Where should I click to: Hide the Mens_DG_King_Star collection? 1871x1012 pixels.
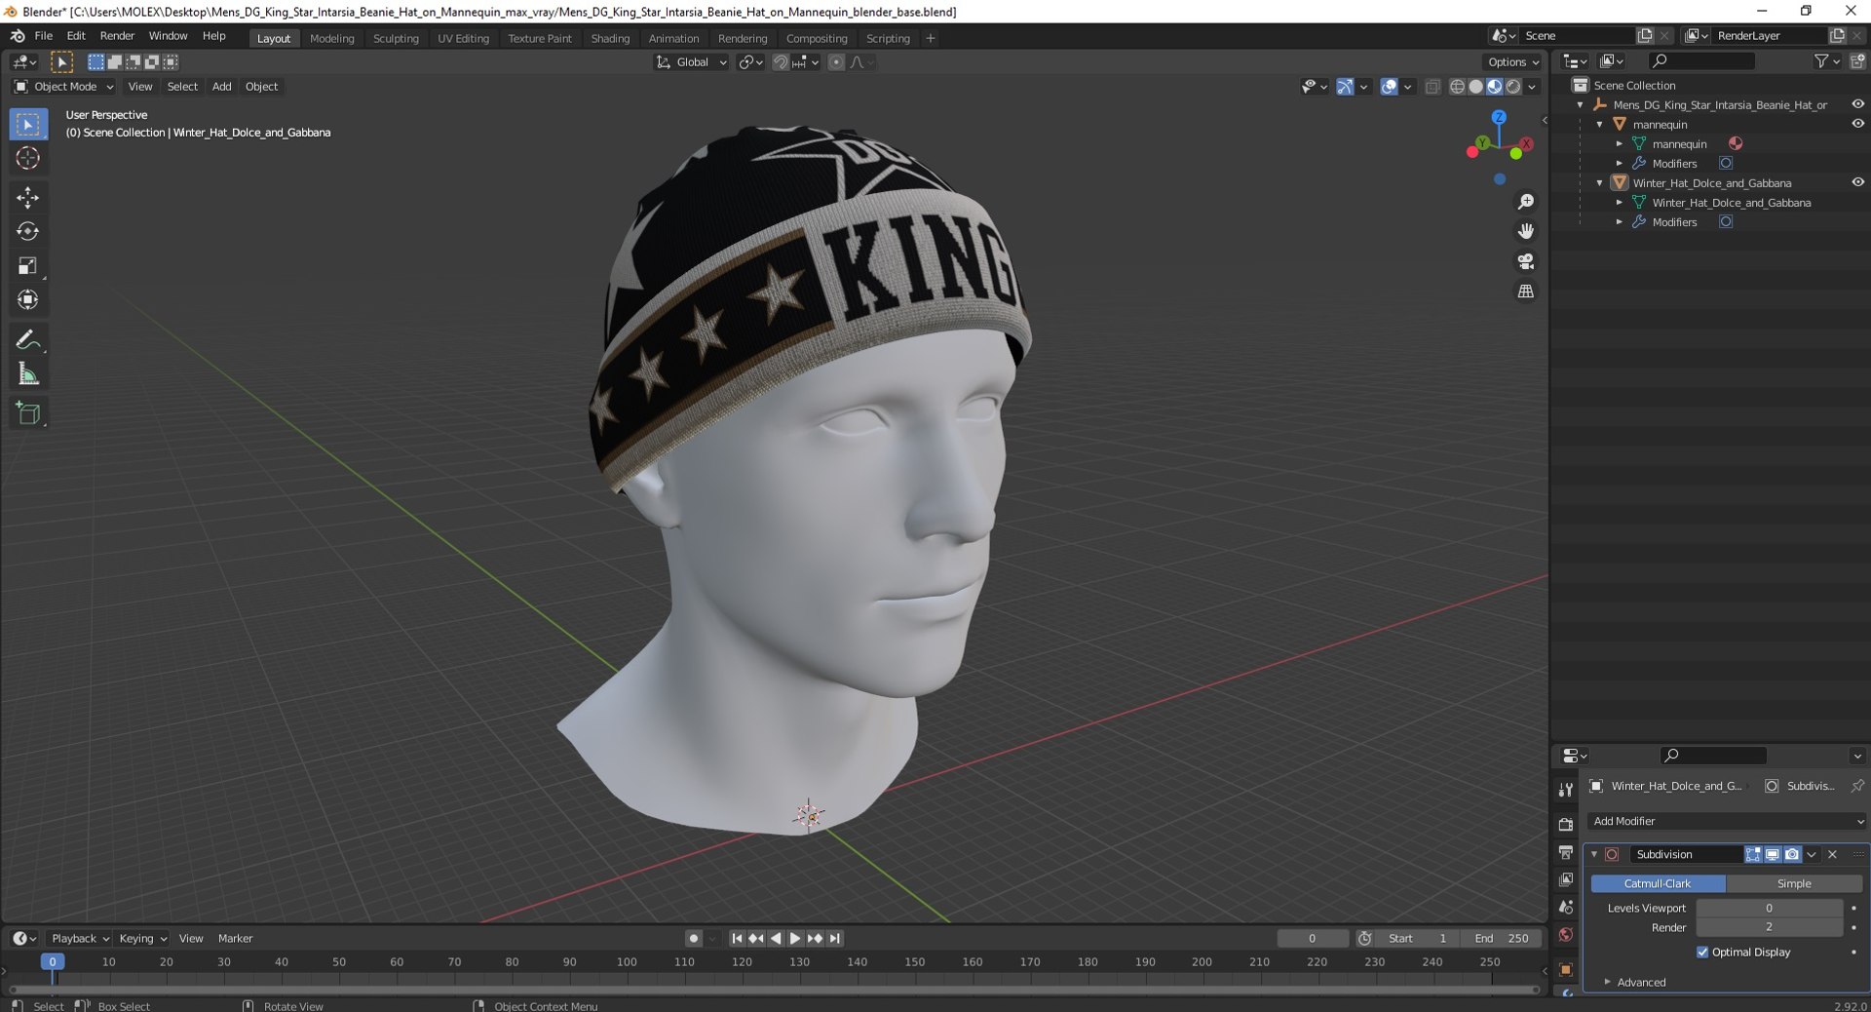1857,104
